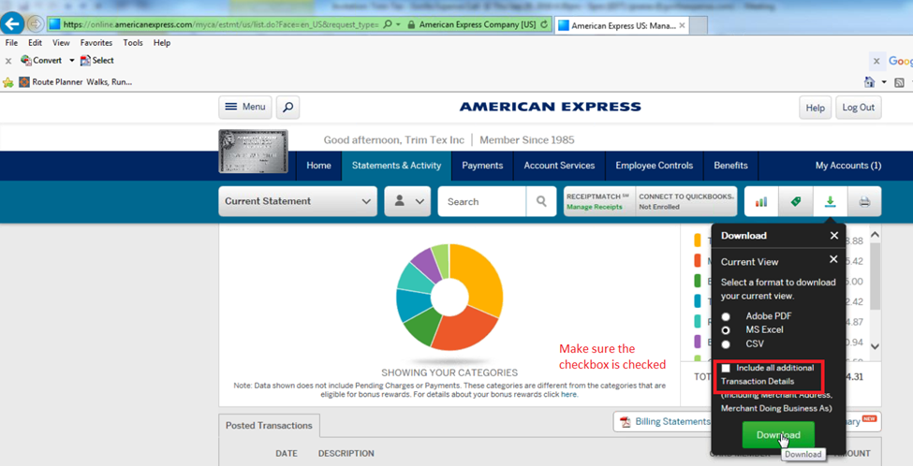Open the File menu
Viewport: 913px width, 466px height.
click(x=11, y=43)
